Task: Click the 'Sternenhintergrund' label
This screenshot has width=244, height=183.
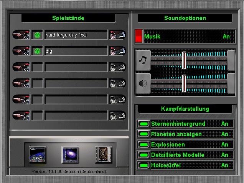Action: (178, 124)
